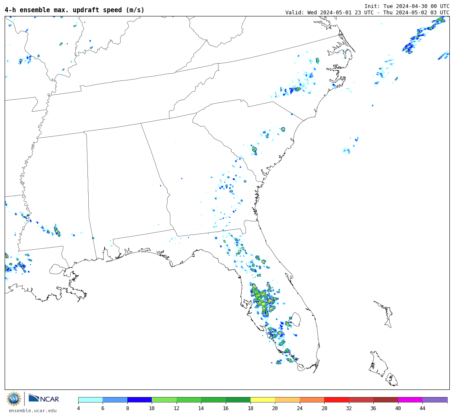The width and height of the screenshot is (454, 416).
Task: Select the purple 44+ color swatch
Action: [x=435, y=400]
